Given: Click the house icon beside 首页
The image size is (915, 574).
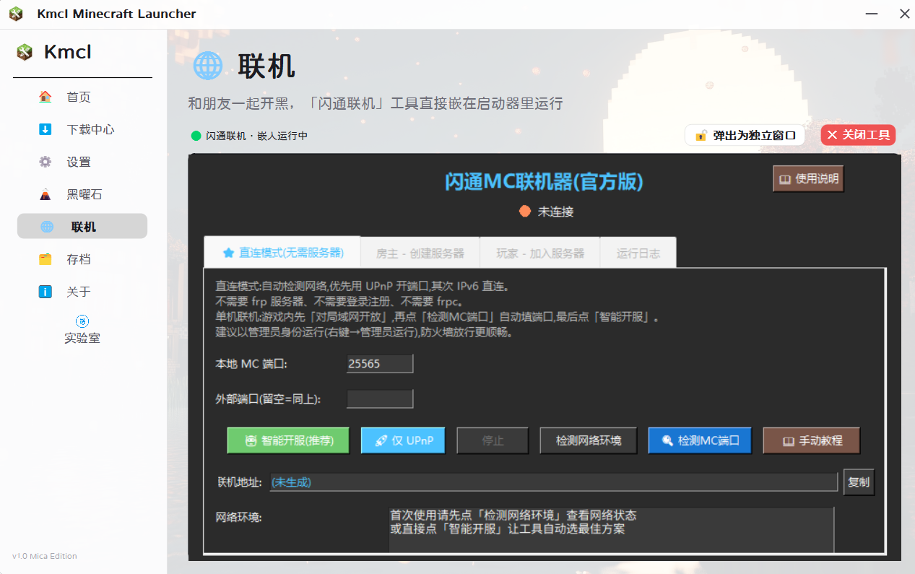Looking at the screenshot, I should pyautogui.click(x=45, y=97).
